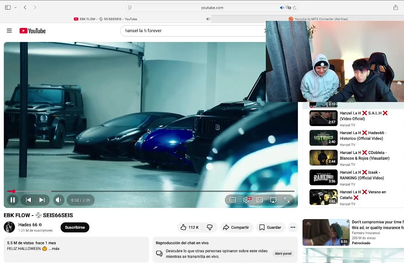Switch to Youtube to MP3 Converter tab
The height and width of the screenshot is (263, 404).
(x=318, y=19)
